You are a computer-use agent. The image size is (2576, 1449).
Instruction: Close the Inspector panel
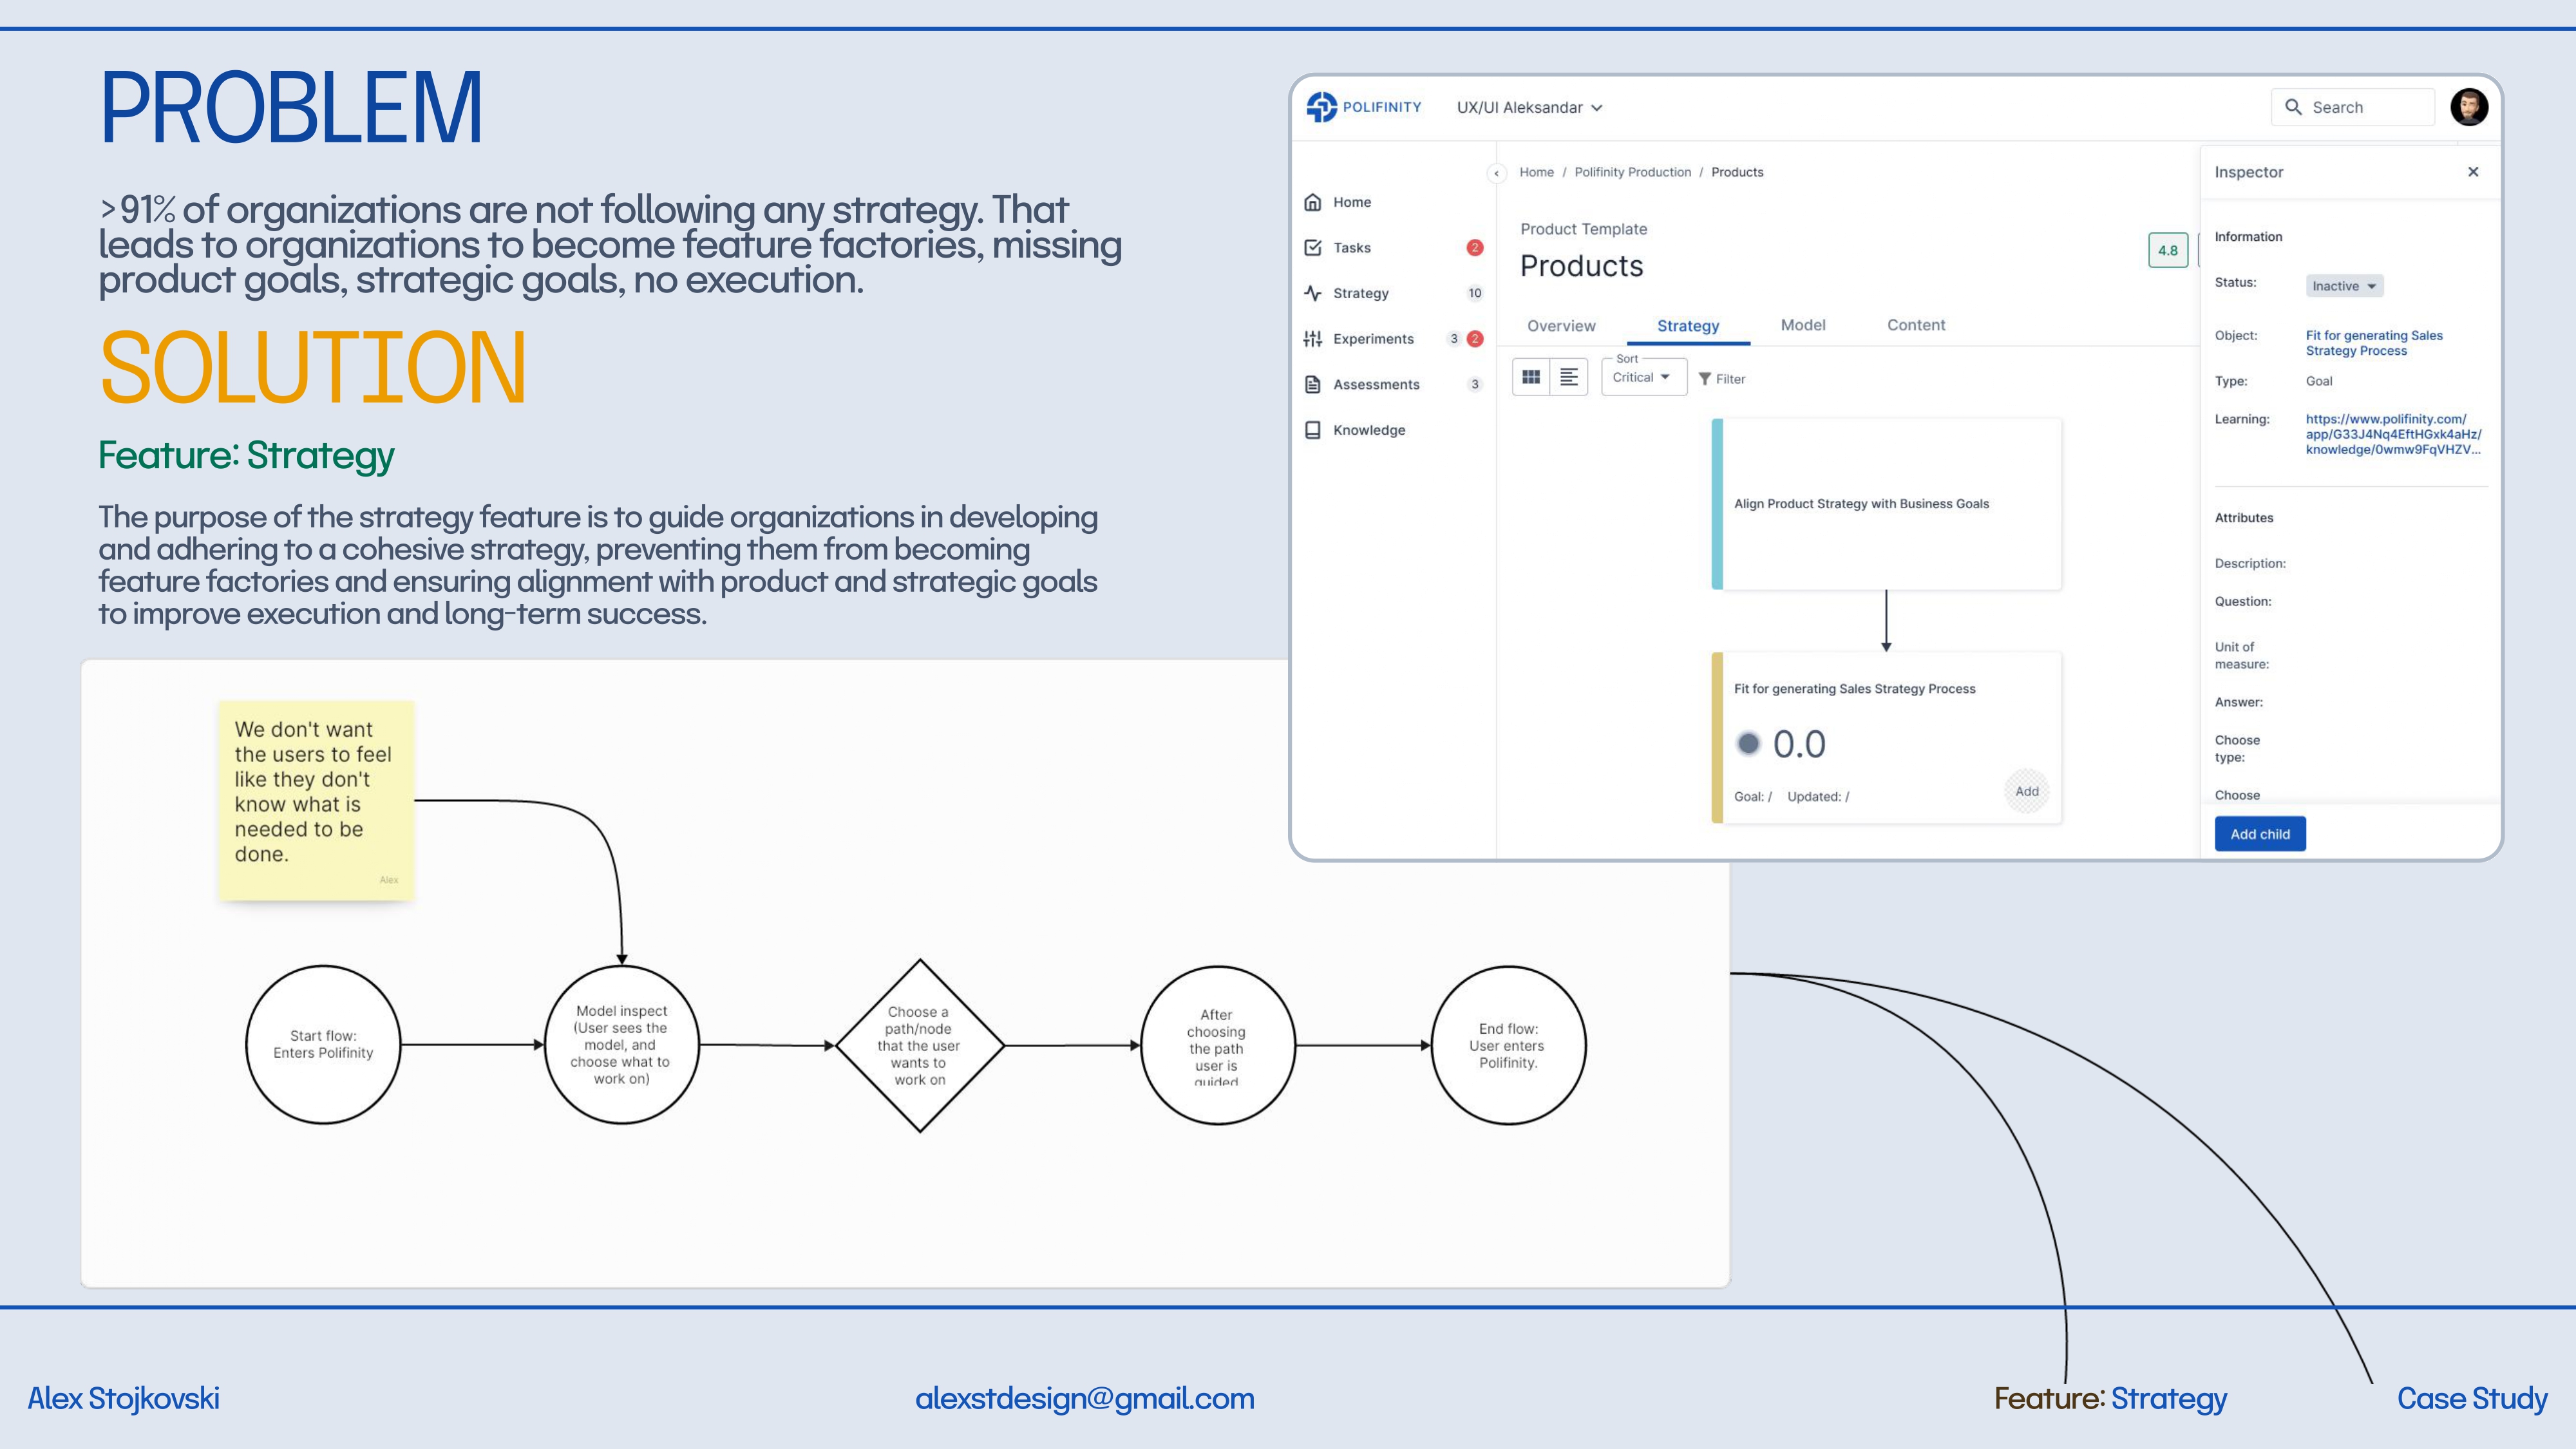coord(2473,172)
